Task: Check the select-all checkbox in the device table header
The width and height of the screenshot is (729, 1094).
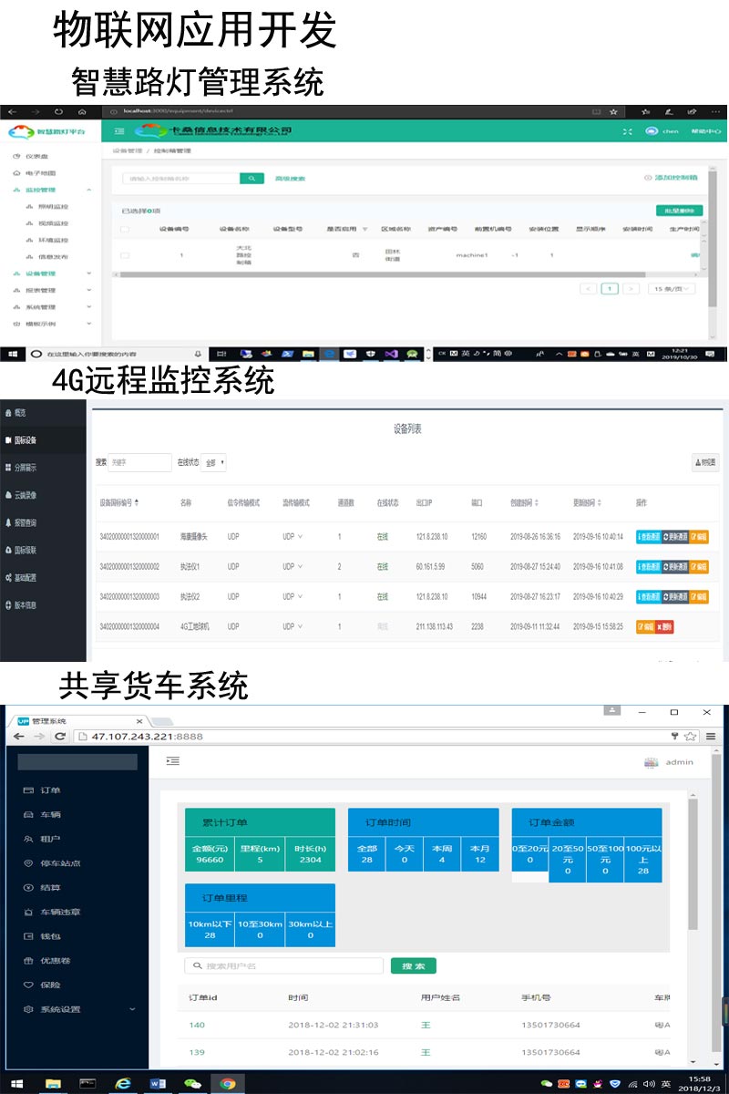Action: tap(125, 230)
